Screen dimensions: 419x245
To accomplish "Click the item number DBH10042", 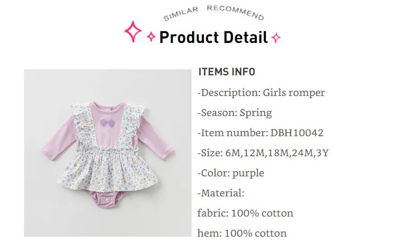I will (297, 133).
